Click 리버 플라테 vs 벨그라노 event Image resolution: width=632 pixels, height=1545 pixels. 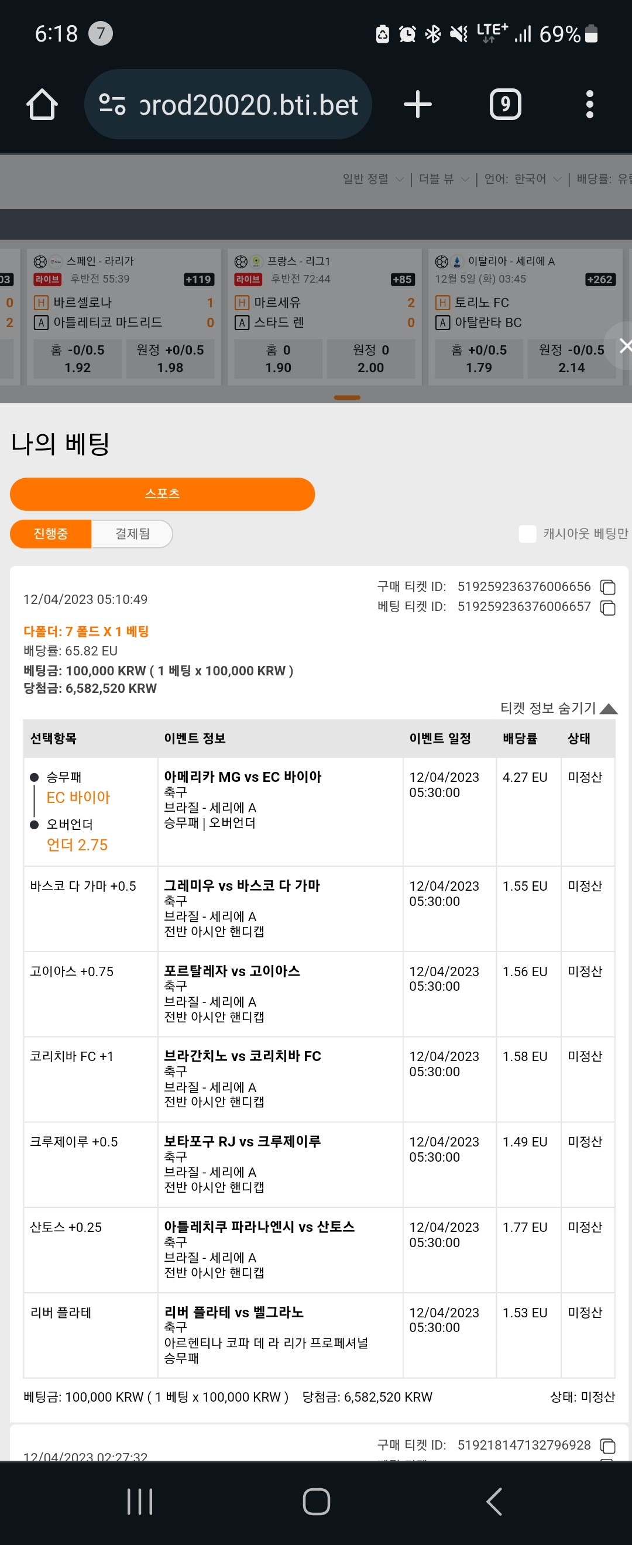[x=234, y=1312]
